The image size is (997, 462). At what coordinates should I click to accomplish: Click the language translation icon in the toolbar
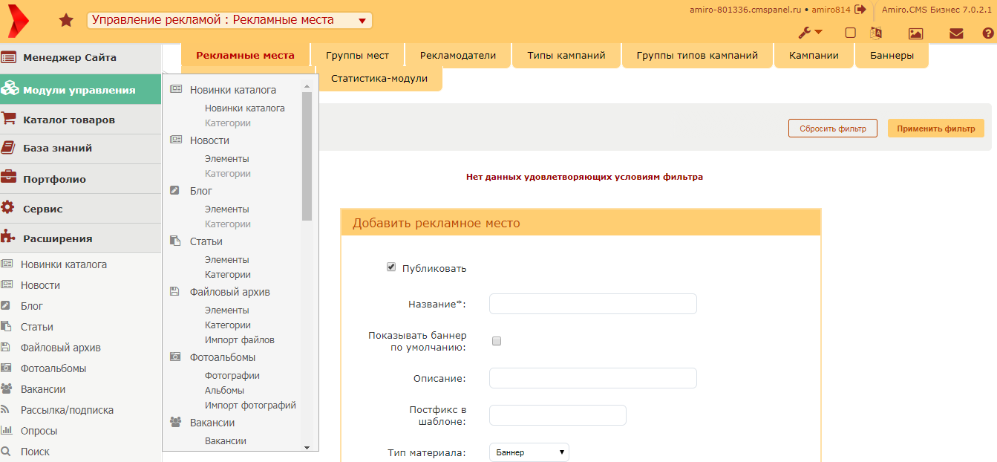click(x=876, y=33)
